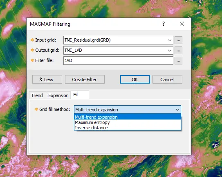
Task: Browse for Output grid file
Action: tap(178, 51)
